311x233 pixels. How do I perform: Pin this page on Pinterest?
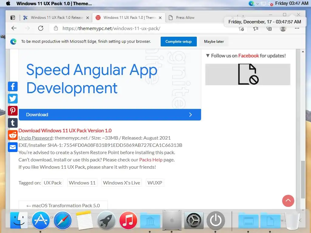pos(13,111)
